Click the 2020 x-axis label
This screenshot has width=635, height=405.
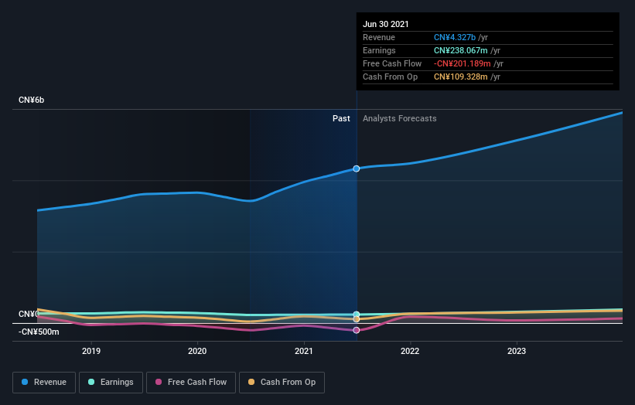point(197,351)
